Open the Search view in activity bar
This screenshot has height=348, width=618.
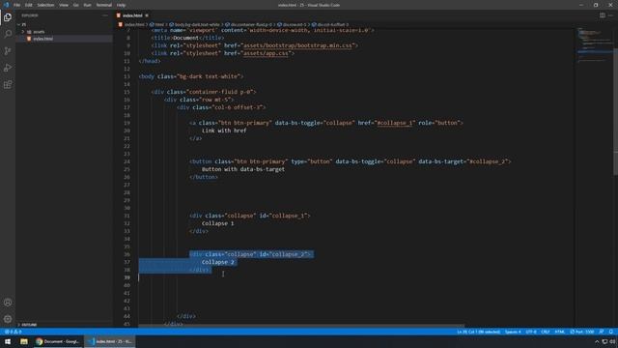coord(8,34)
